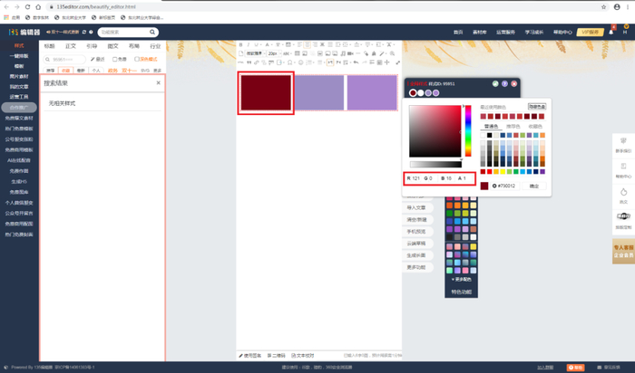Screen dimensions: 635x373
Task: Click the fullscreen expand icon
Action: [x=398, y=62]
